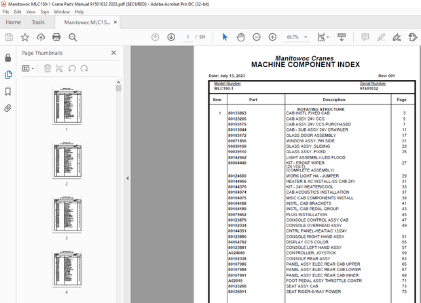Select page 2 thumbnail

[x=67, y=160]
